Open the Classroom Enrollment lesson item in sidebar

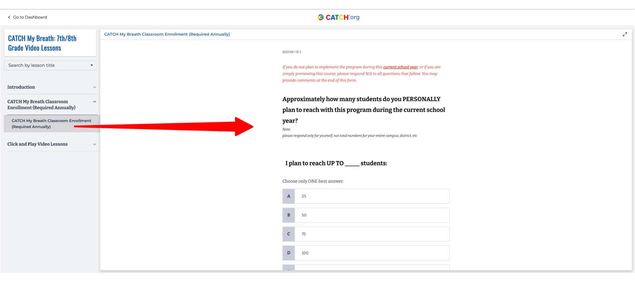pos(51,123)
